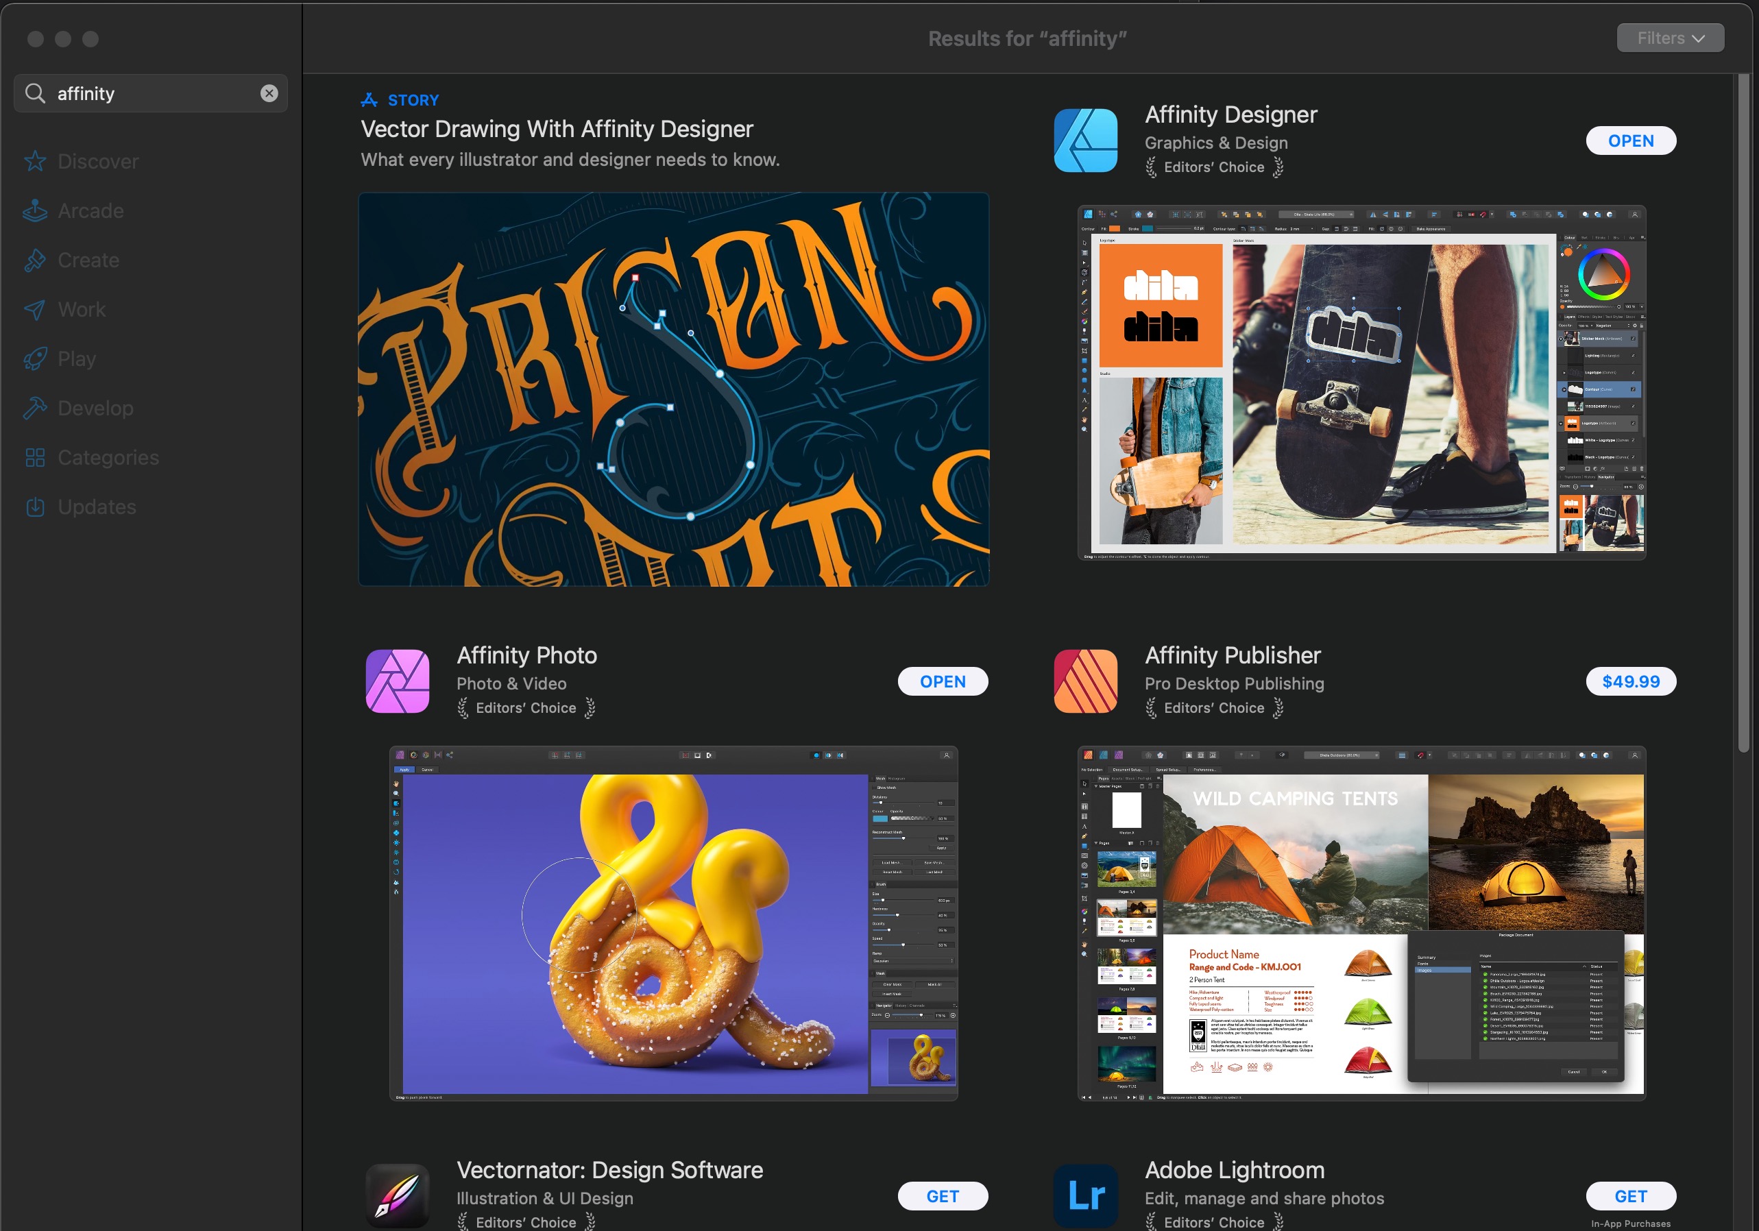
Task: Click the Play rocket icon
Action: tap(34, 358)
